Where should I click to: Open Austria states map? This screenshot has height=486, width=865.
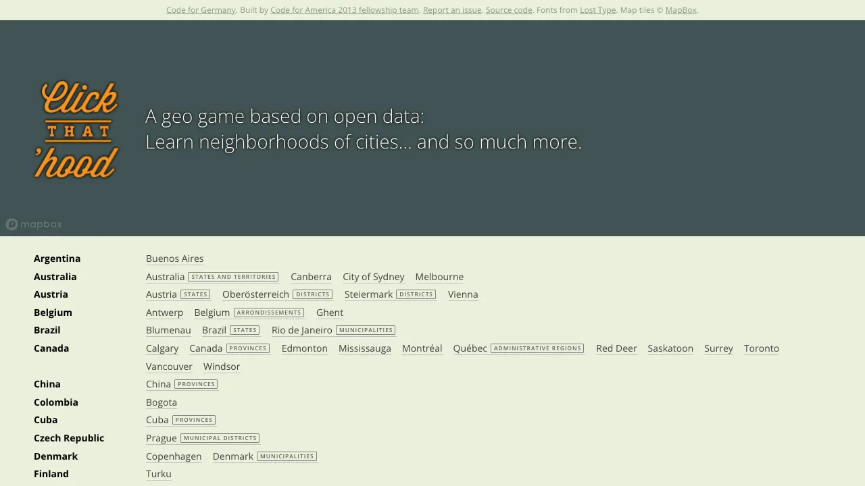tap(178, 294)
